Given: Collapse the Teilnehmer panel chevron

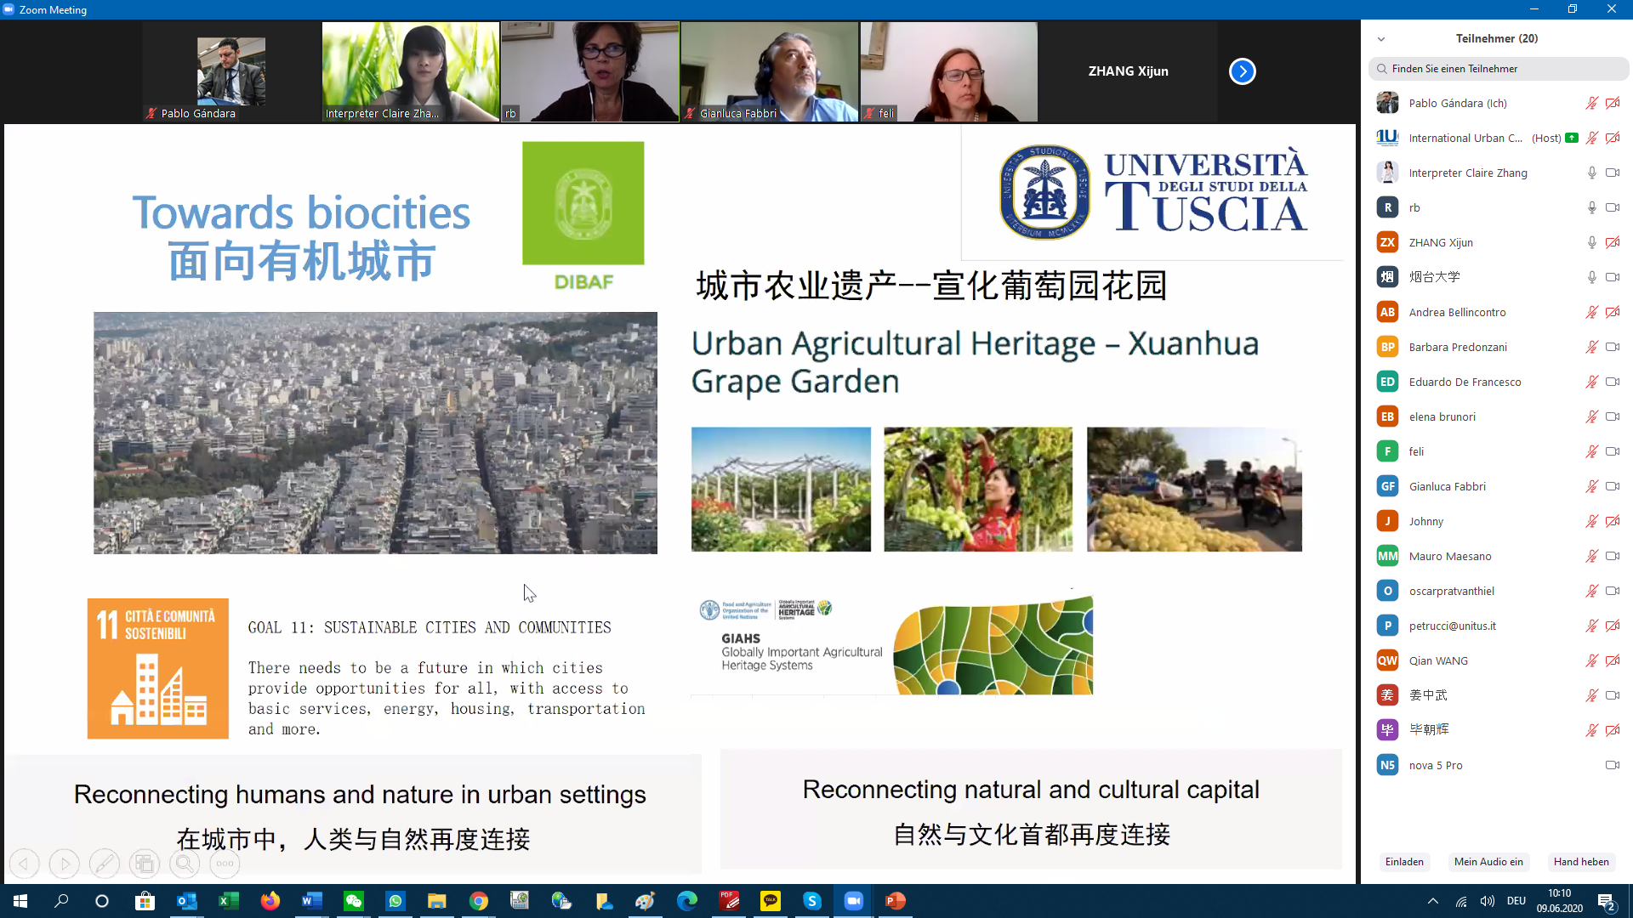Looking at the screenshot, I should tap(1381, 39).
